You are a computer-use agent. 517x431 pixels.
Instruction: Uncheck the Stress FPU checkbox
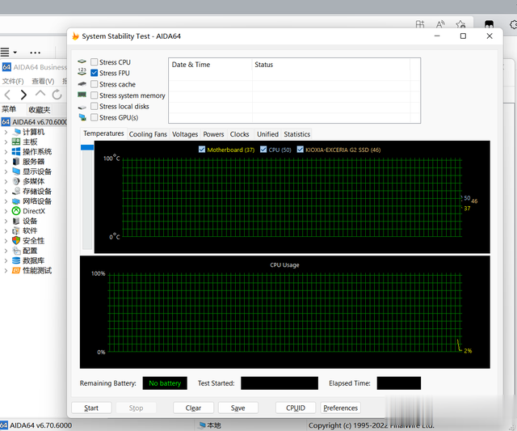pyautogui.click(x=95, y=73)
